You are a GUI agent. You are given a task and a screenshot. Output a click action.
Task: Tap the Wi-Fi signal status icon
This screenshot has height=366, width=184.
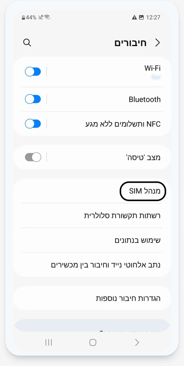click(47, 18)
